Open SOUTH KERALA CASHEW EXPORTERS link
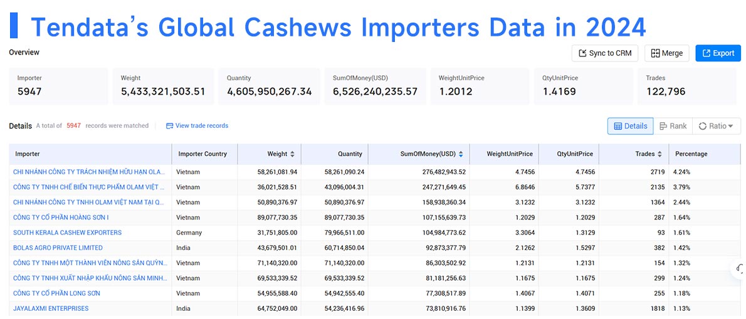 click(x=67, y=233)
